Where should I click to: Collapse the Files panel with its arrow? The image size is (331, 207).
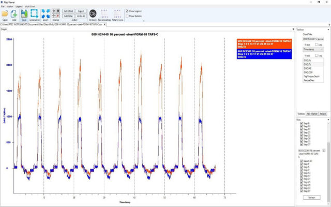point(328,120)
